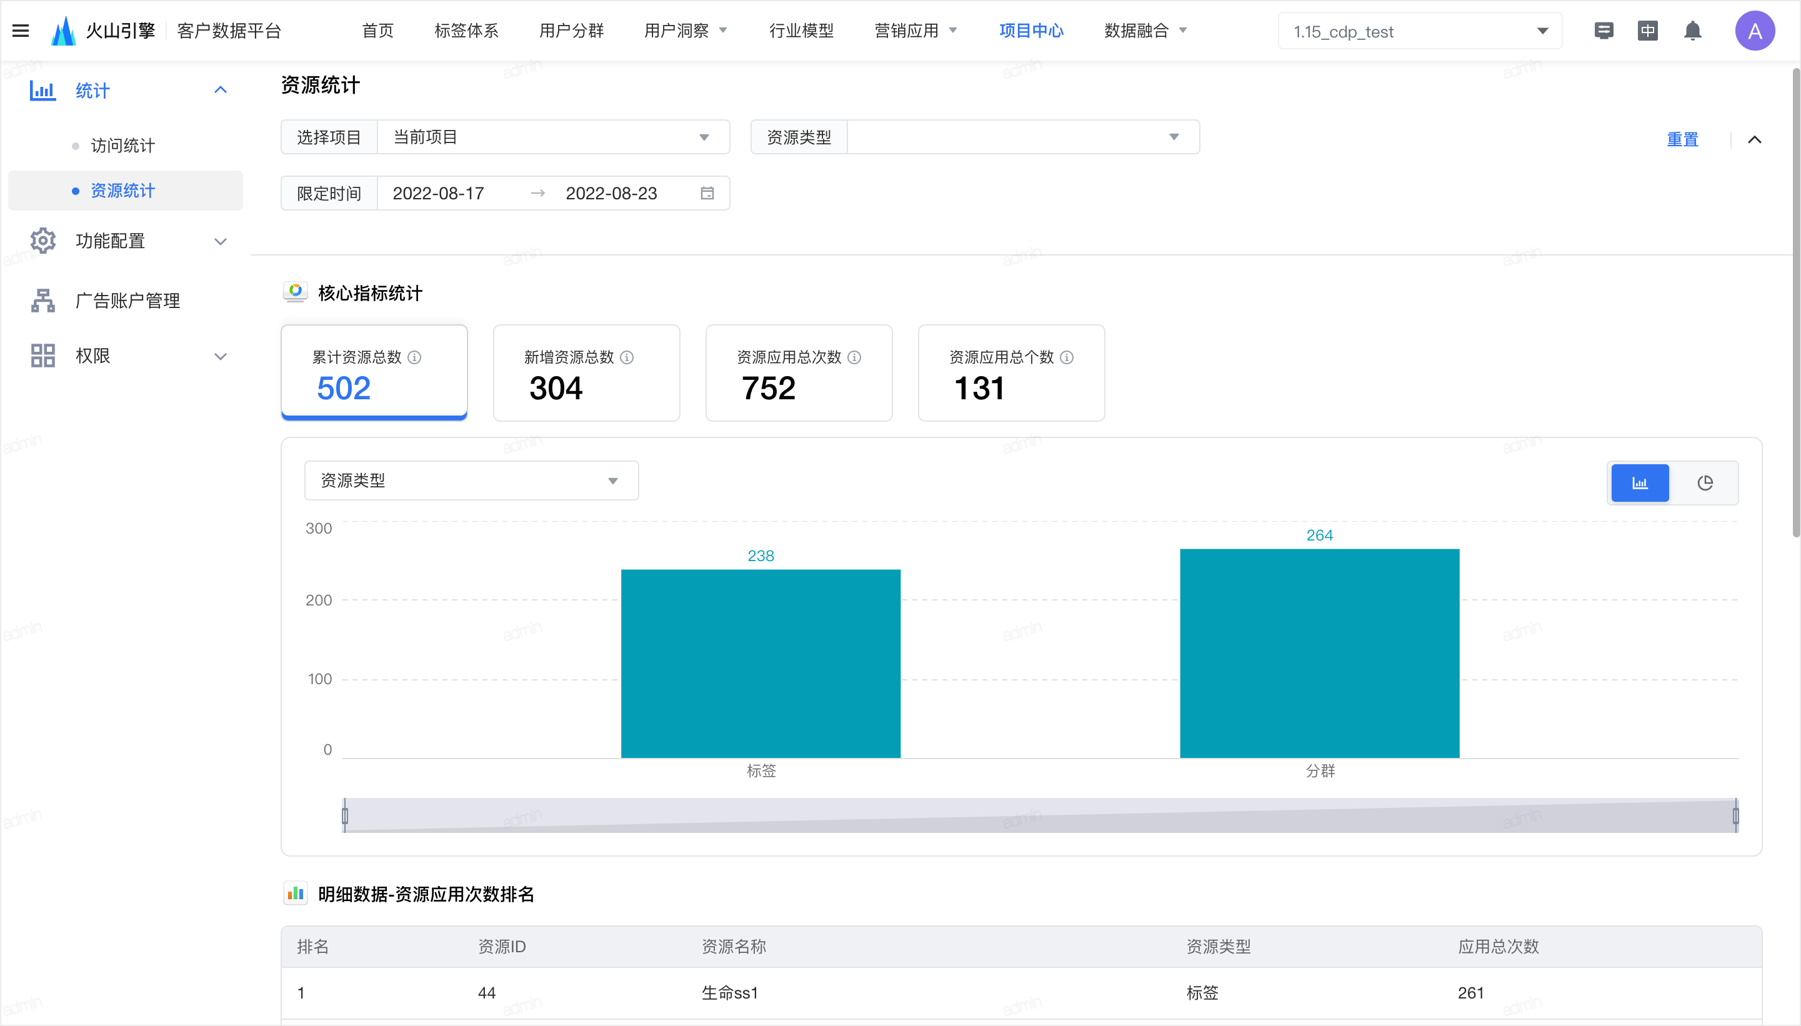Click the left handle of chart zoom slider
This screenshot has width=1801, height=1026.
pos(344,815)
